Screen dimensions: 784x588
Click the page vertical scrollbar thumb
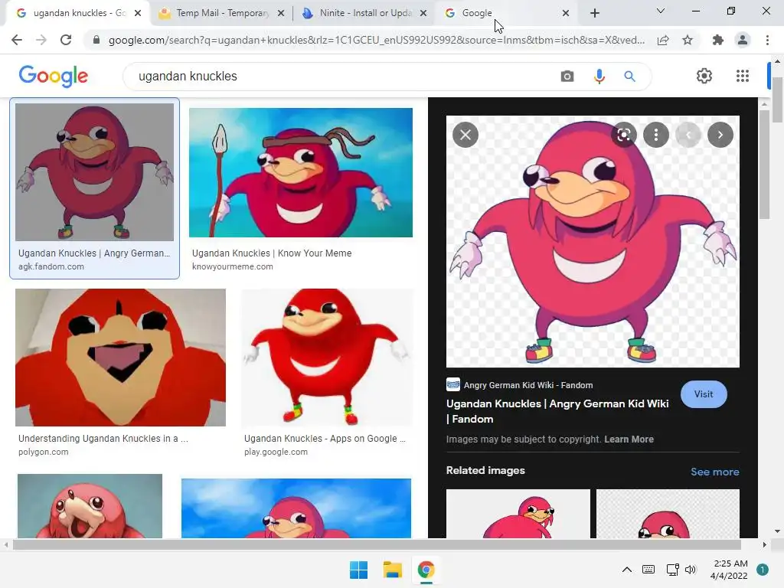[777, 100]
